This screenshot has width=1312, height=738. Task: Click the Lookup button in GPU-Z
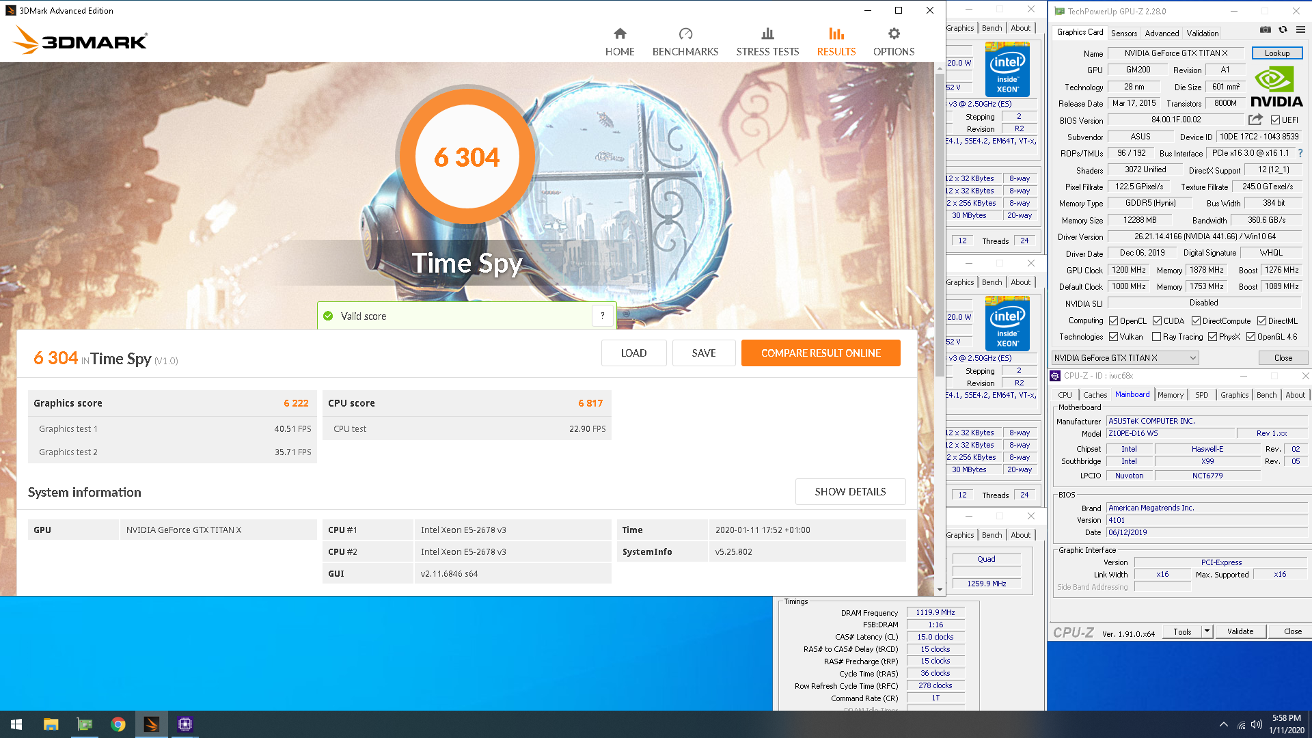click(x=1276, y=53)
